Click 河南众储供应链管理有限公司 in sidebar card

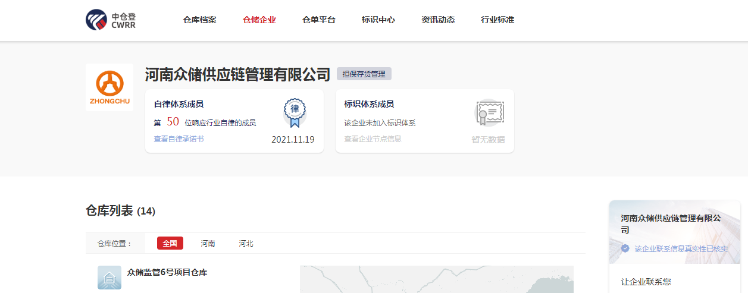pyautogui.click(x=671, y=224)
